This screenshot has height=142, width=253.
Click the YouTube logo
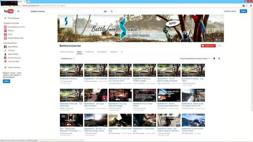tap(9, 11)
